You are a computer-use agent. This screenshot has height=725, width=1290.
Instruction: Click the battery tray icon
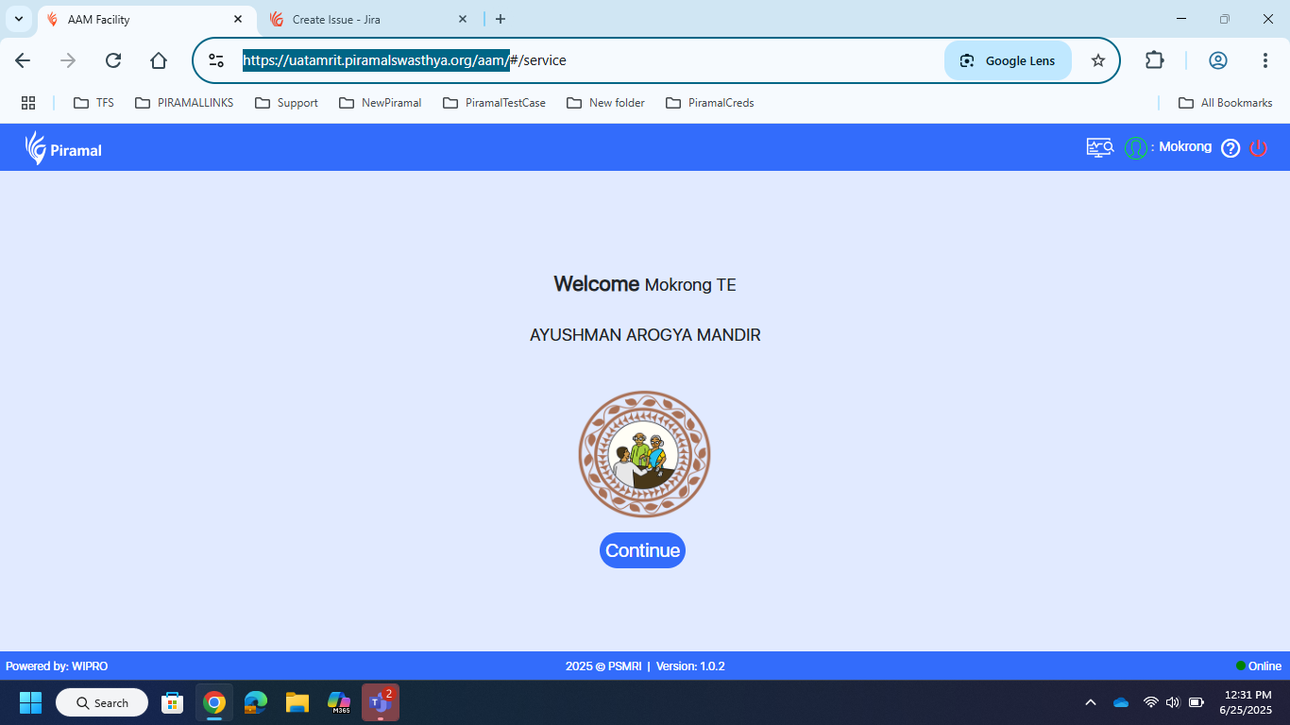(1197, 702)
